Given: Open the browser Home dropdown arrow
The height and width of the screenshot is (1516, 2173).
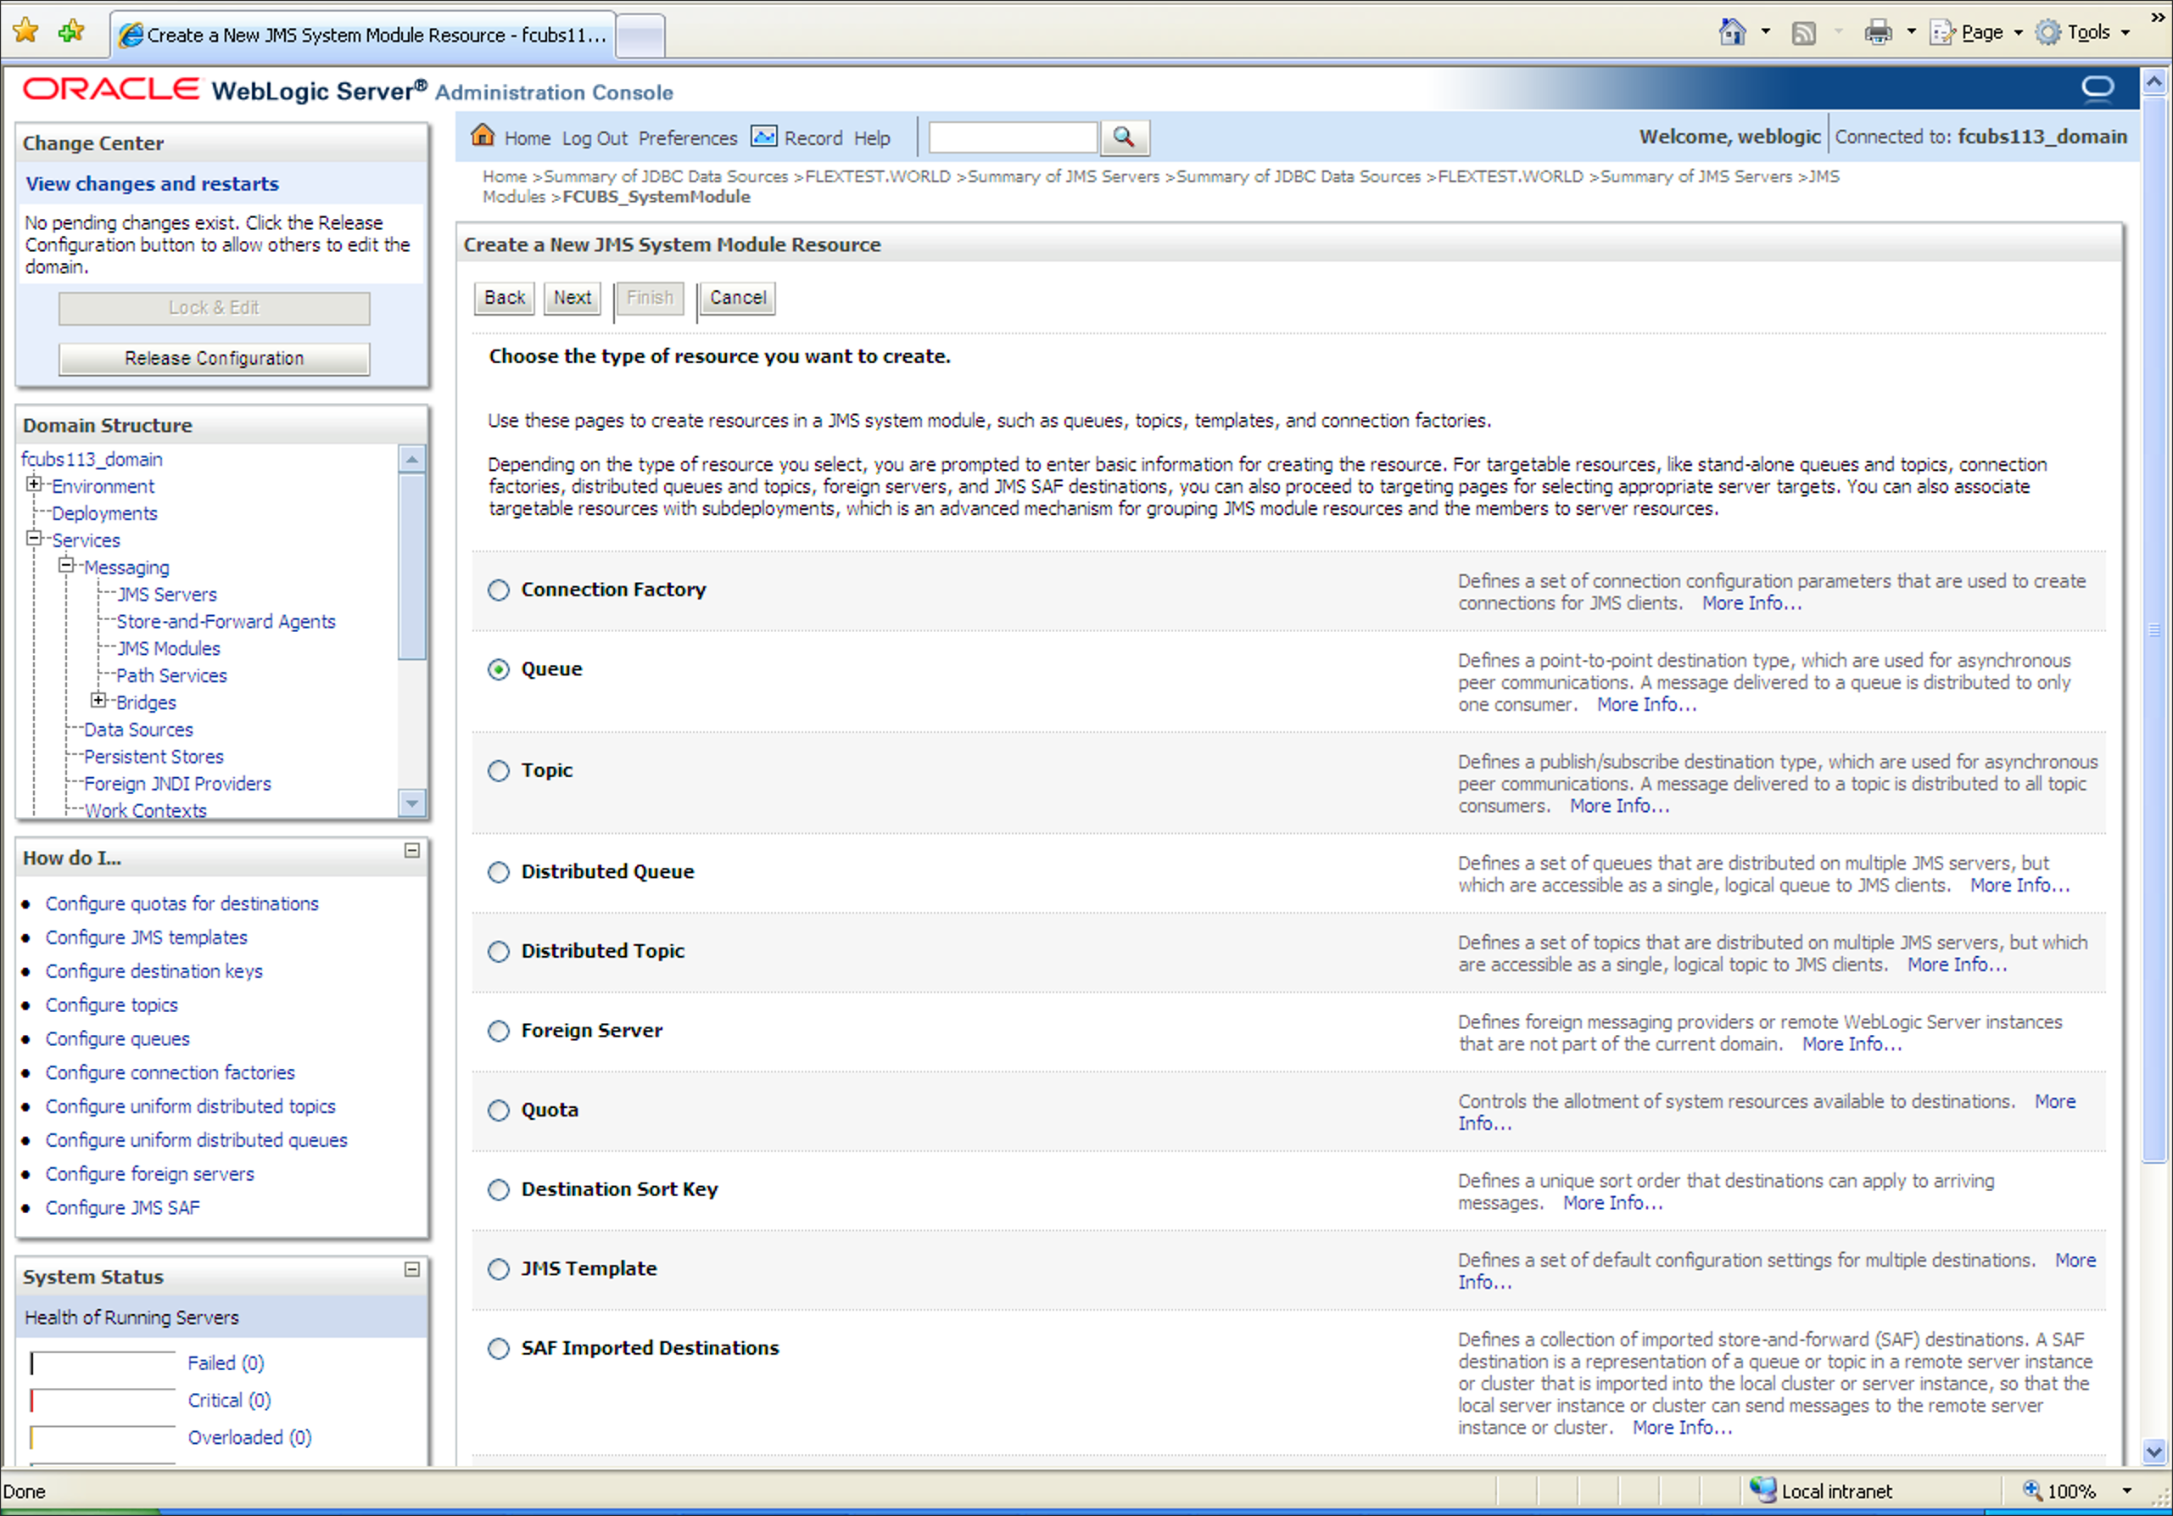Looking at the screenshot, I should click(1766, 32).
